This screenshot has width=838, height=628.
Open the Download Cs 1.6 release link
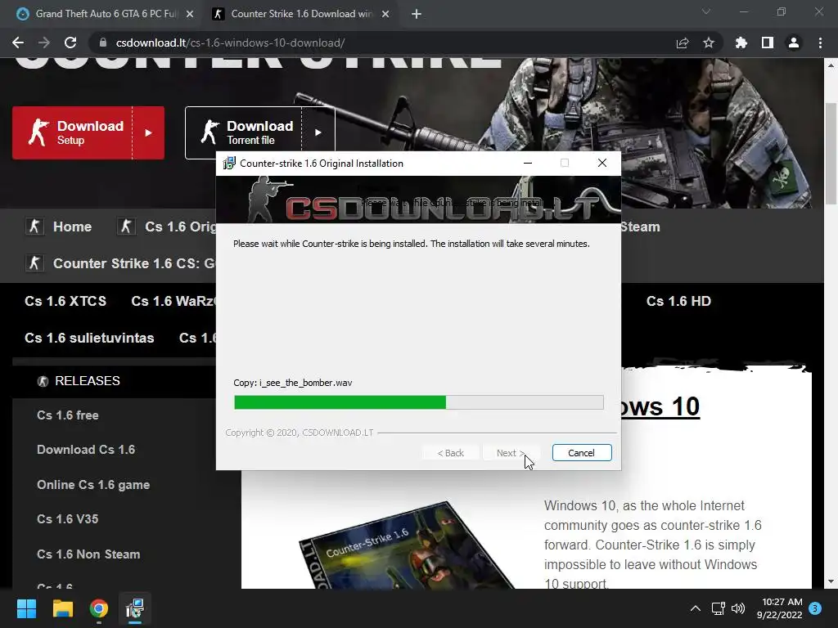86,450
